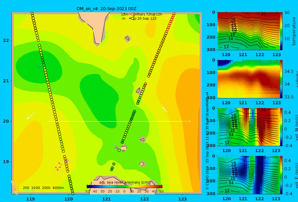
Task: Click the "to 20 Sep 12Z" legend text
Action: 145,19
